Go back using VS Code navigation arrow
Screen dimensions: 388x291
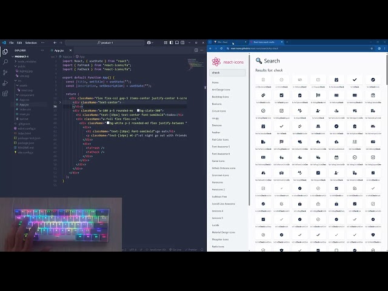tap(55, 43)
